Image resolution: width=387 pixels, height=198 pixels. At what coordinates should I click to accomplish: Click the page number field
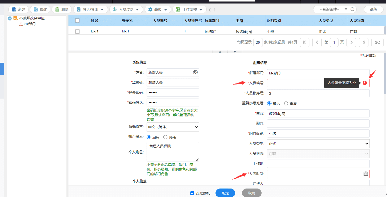334,42
